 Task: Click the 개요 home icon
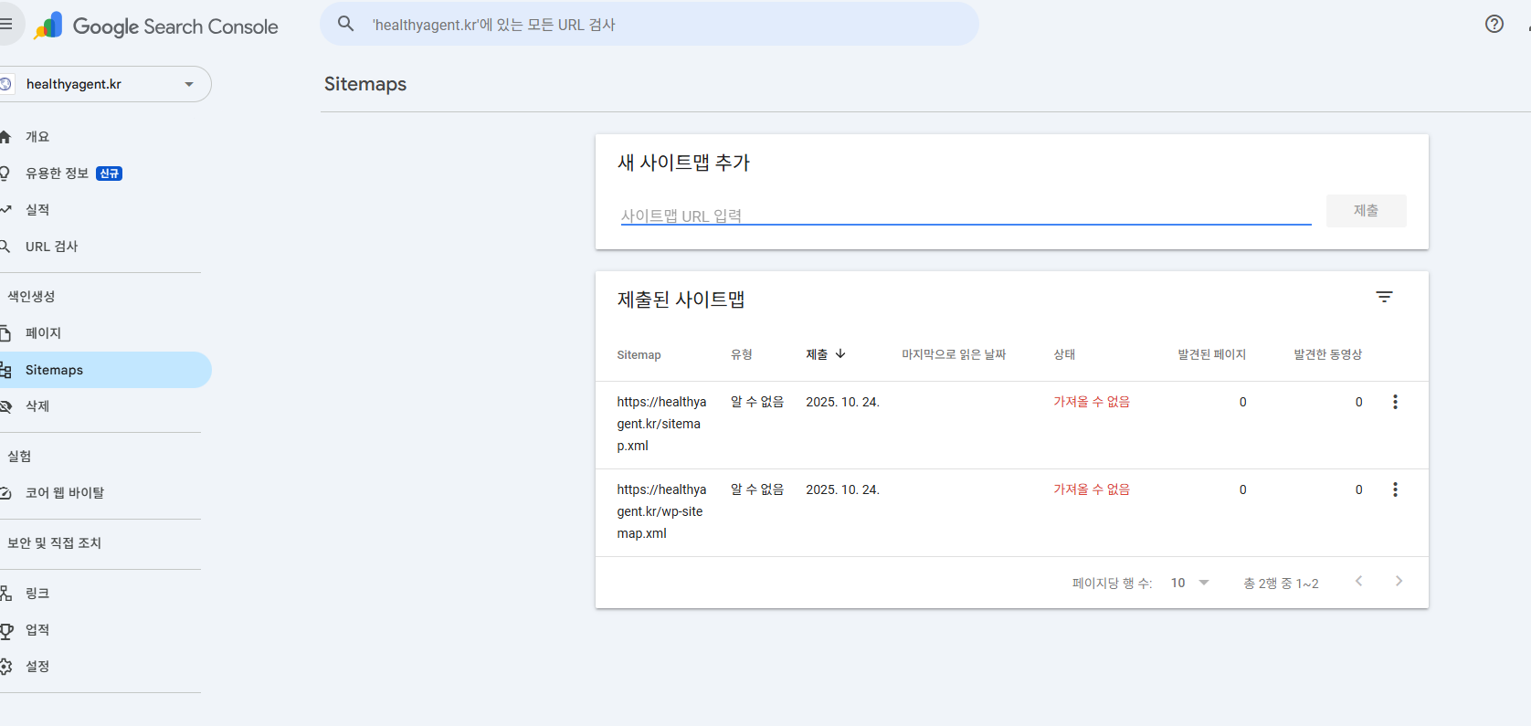click(5, 137)
